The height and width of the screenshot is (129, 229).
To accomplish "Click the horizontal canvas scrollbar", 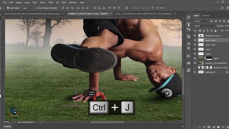I will pos(107,122).
